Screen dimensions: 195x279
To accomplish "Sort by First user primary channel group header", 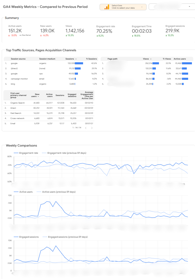I will click(x=18, y=95).
